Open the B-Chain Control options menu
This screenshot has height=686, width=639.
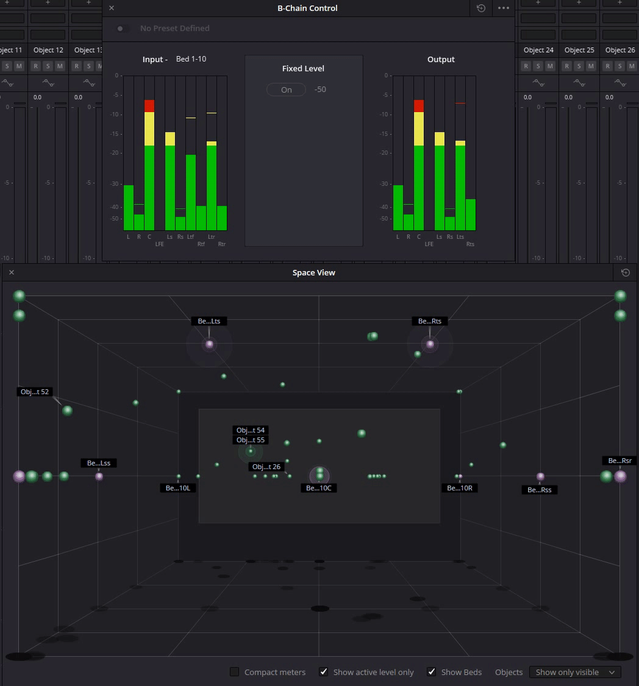(503, 8)
